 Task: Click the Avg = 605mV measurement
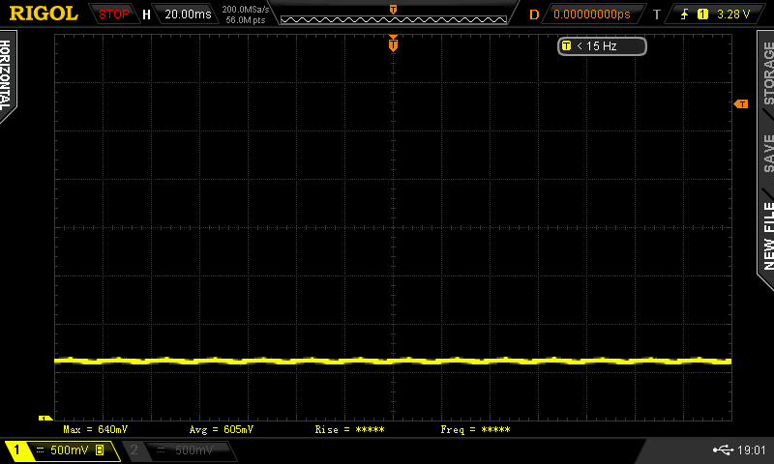pyautogui.click(x=222, y=429)
